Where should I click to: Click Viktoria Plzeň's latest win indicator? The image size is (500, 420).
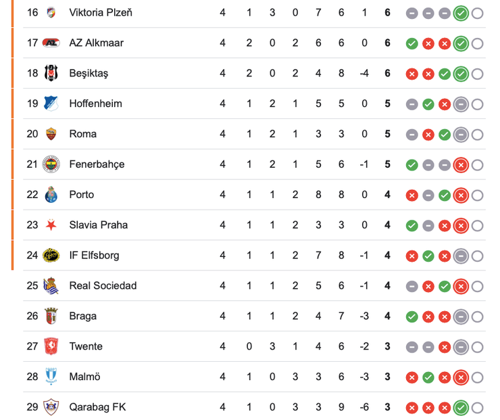pos(461,13)
